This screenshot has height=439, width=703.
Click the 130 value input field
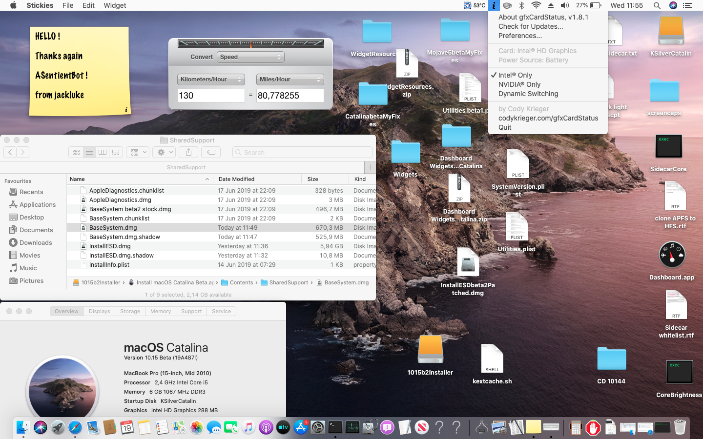point(211,96)
